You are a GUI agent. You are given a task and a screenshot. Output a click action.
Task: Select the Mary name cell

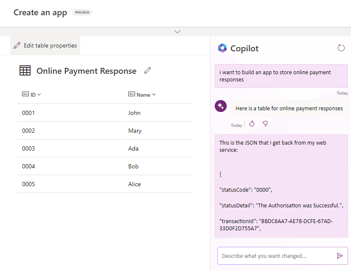[x=158, y=131]
